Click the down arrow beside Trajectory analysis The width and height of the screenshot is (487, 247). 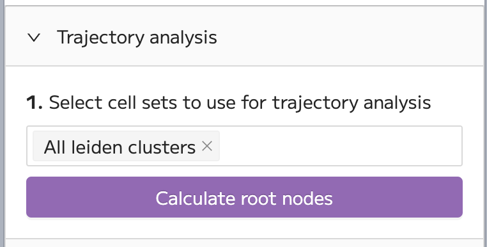pyautogui.click(x=34, y=38)
